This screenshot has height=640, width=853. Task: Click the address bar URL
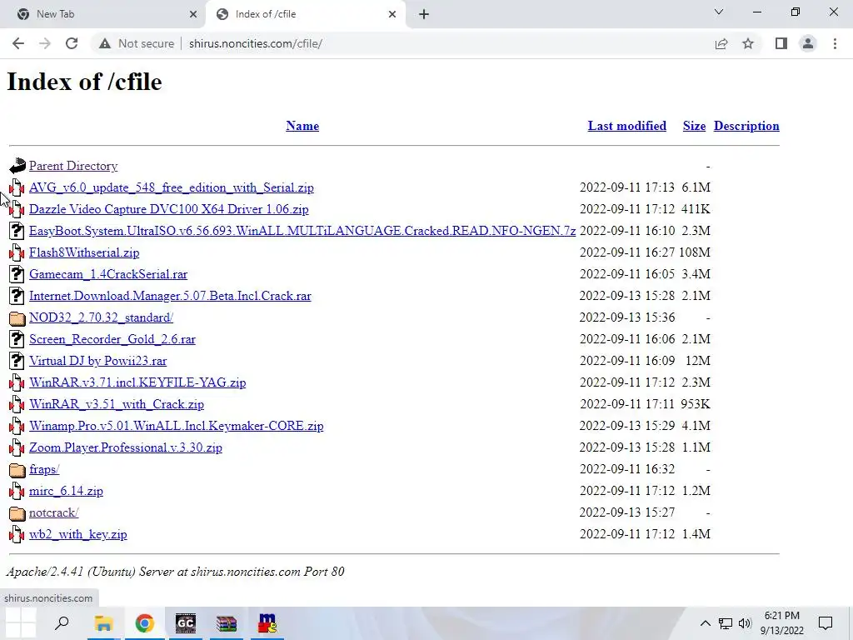coord(256,43)
